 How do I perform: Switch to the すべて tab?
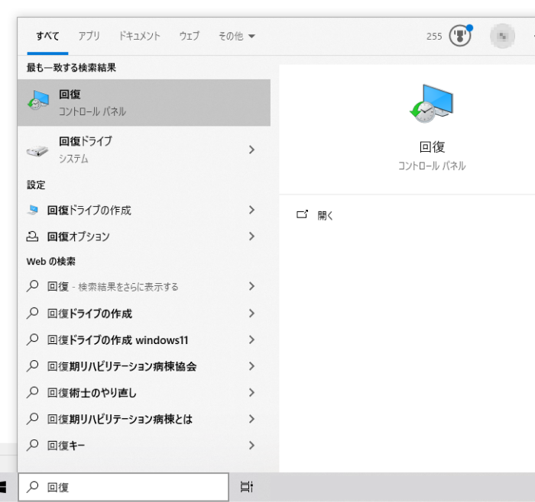pyautogui.click(x=47, y=36)
